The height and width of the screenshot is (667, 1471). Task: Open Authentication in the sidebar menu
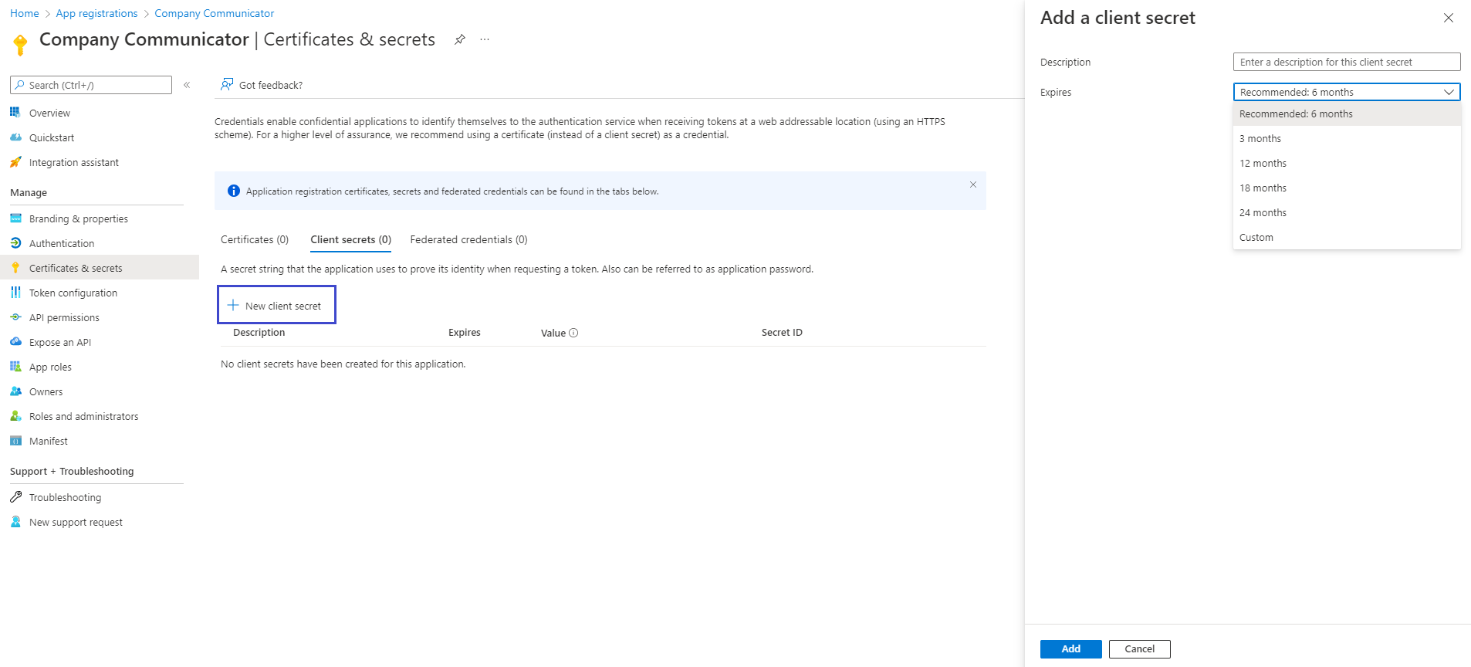pyautogui.click(x=62, y=243)
